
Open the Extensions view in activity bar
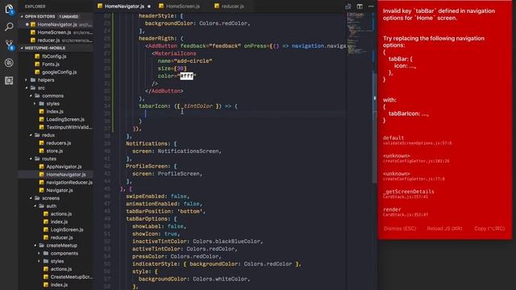(x=9, y=81)
